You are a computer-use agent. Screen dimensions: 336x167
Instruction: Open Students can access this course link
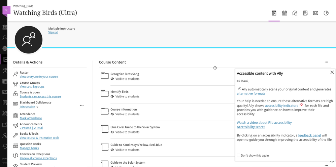(40, 96)
